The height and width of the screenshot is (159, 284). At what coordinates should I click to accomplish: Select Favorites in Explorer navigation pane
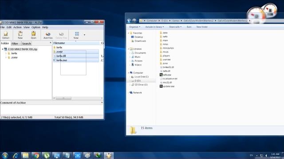coord(138,33)
